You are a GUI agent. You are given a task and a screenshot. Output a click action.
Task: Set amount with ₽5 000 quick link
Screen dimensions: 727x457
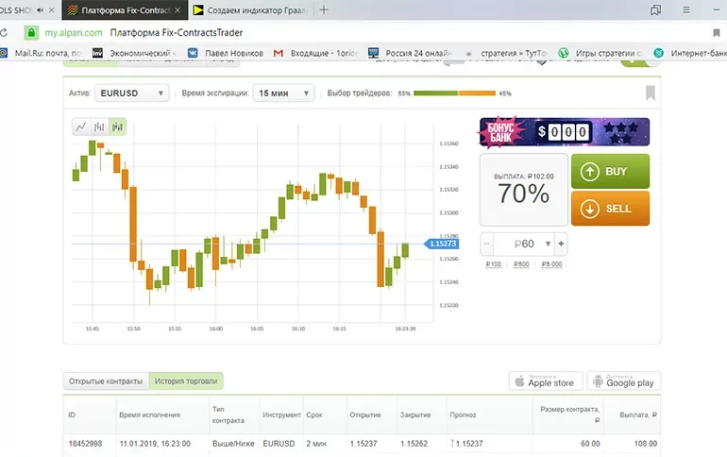tap(551, 264)
